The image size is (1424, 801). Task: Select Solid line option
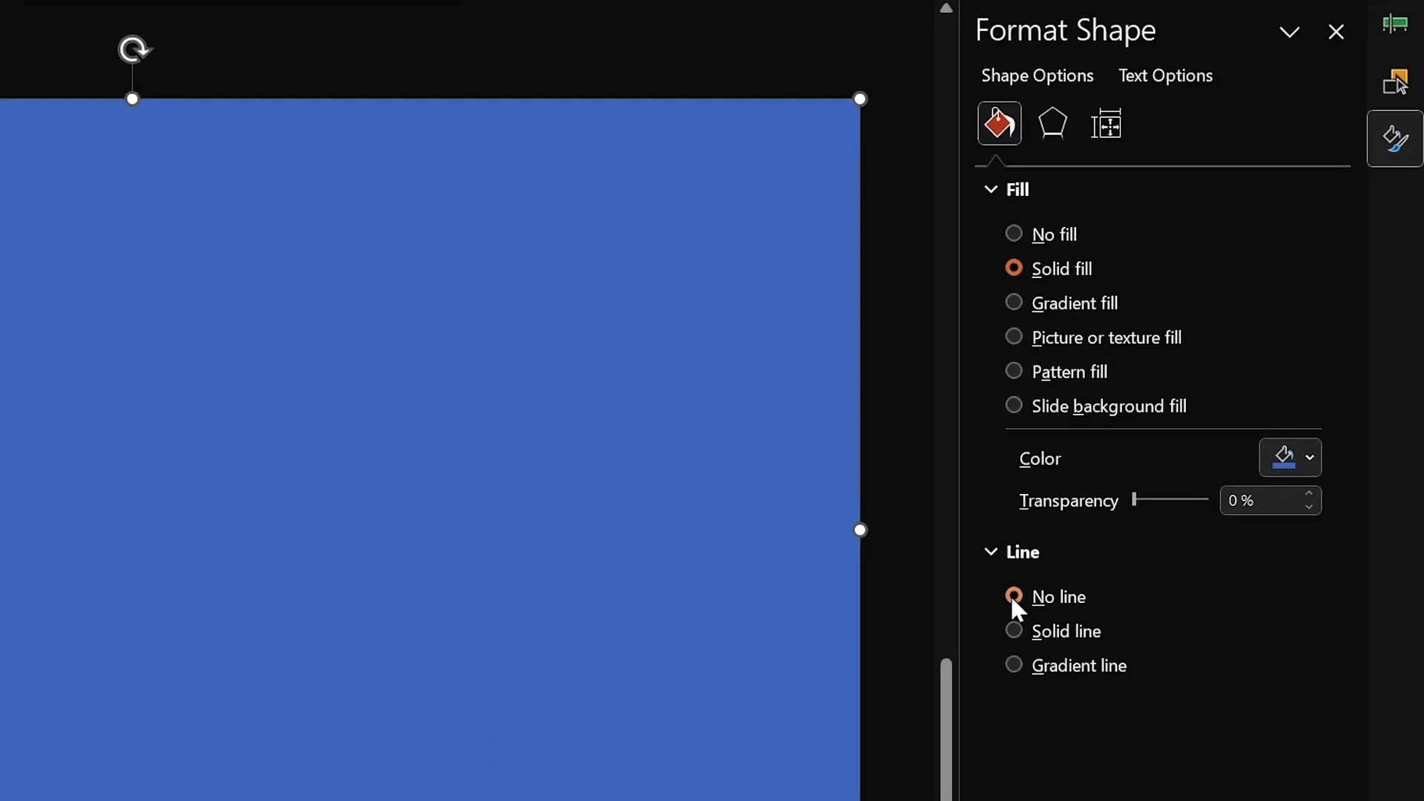tap(1014, 631)
